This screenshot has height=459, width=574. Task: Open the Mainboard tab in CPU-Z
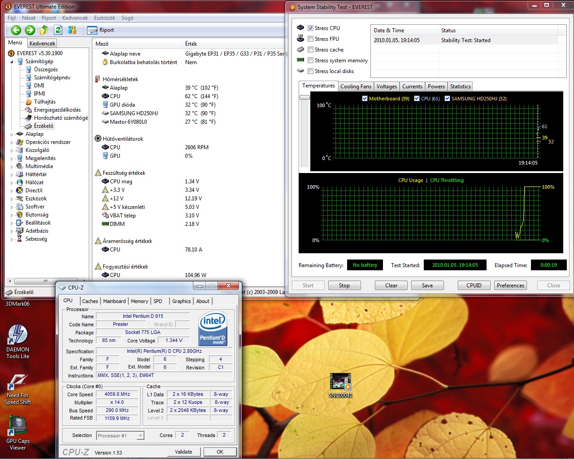point(114,301)
